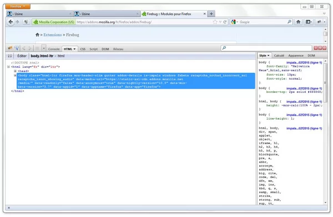
Task: Detach Firebug into a new window
Action: coord(320,48)
